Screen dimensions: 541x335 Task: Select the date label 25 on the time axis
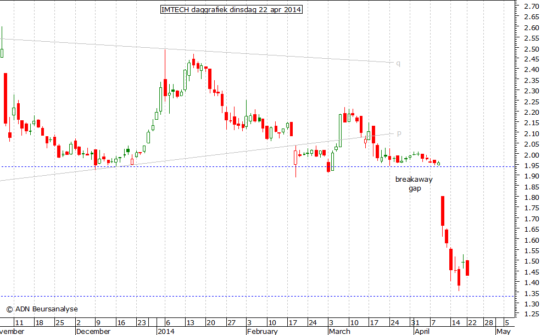coord(60,322)
